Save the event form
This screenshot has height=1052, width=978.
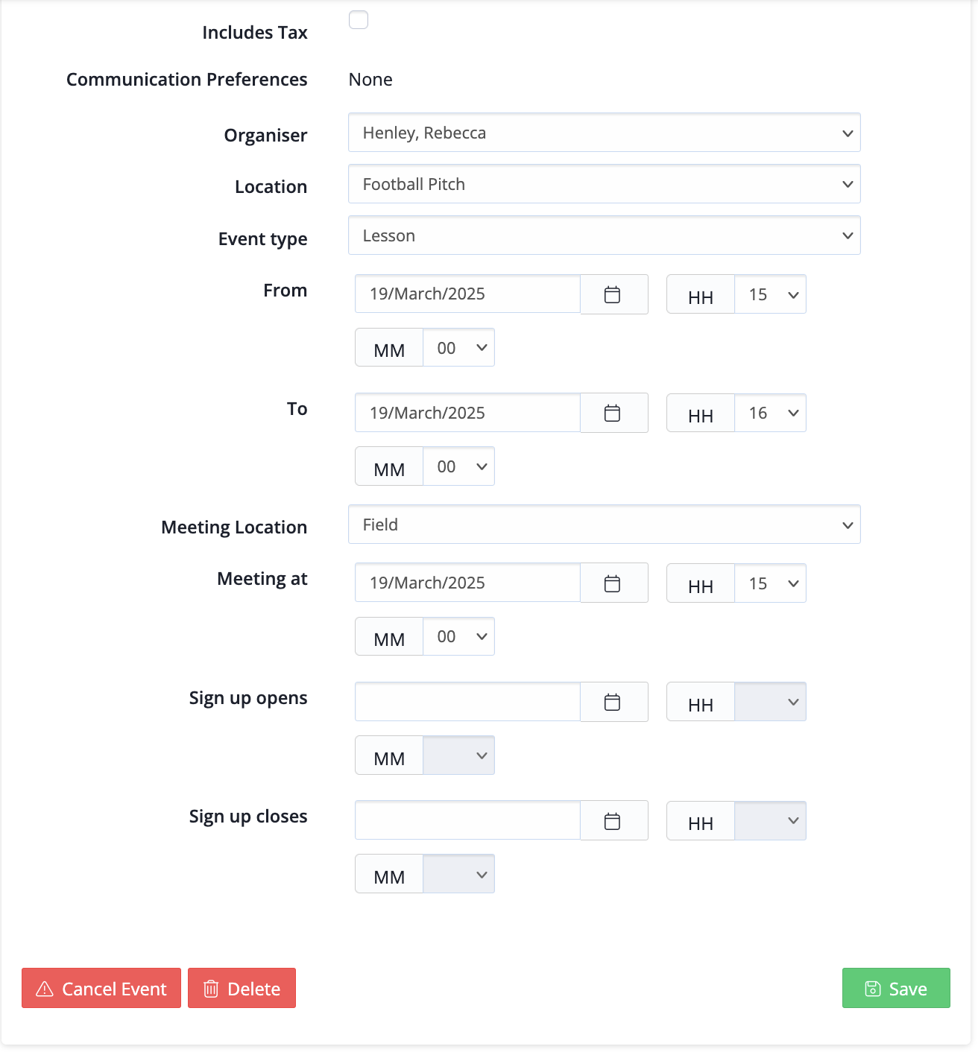click(x=896, y=988)
